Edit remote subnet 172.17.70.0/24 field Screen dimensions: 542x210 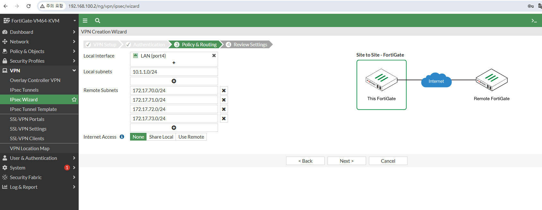click(174, 91)
